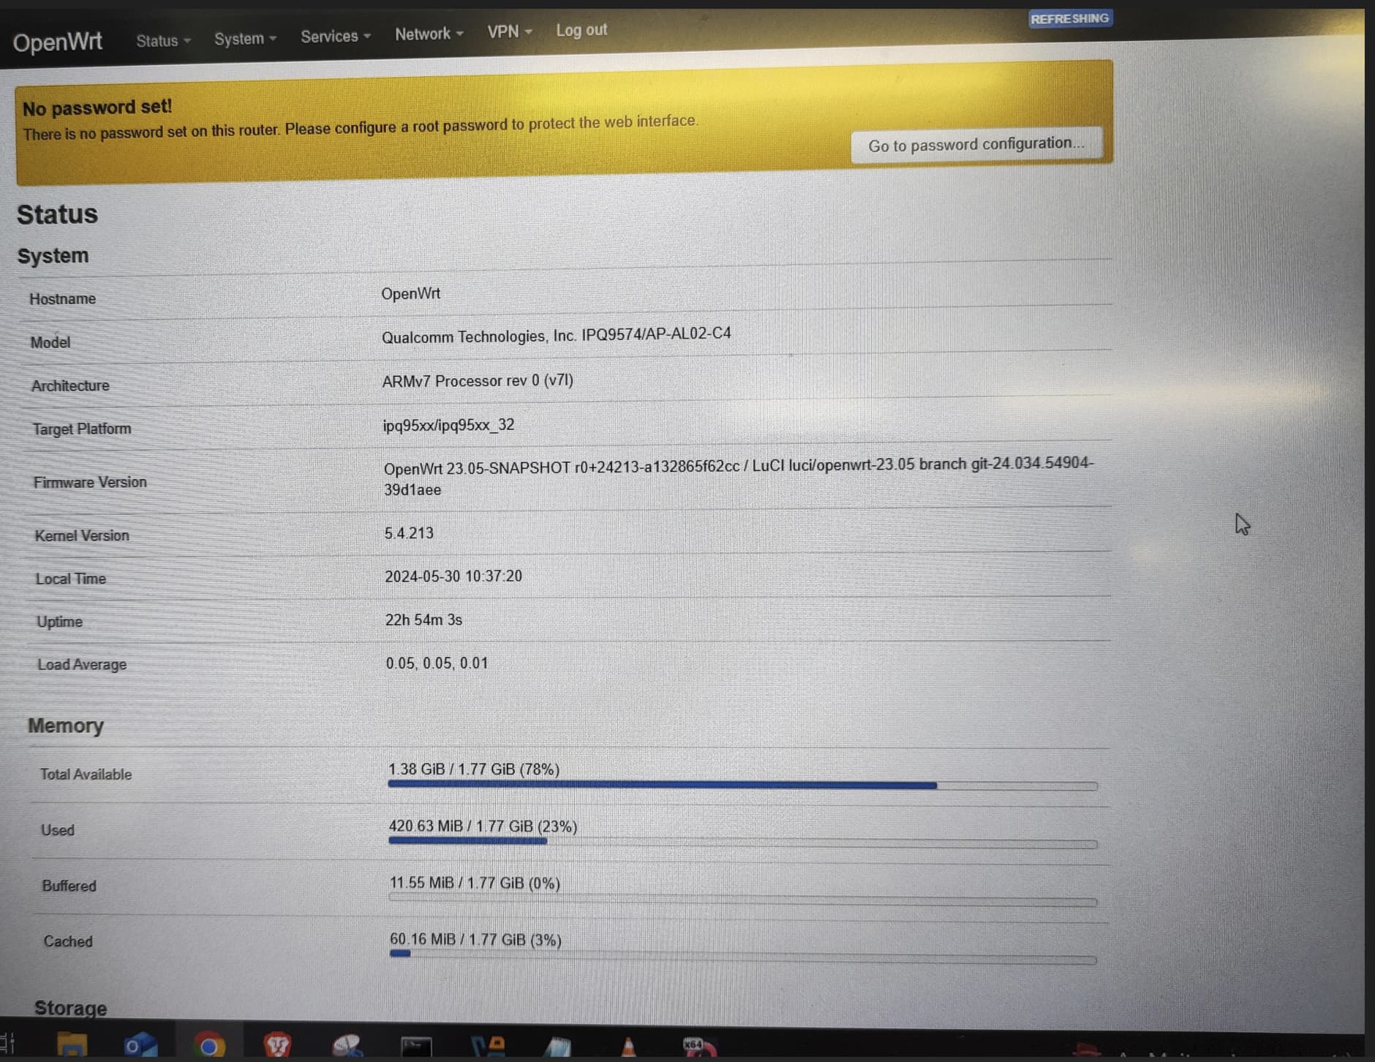This screenshot has height=1062, width=1375.
Task: Click hostname value 'OpenWrt'
Action: click(x=410, y=294)
